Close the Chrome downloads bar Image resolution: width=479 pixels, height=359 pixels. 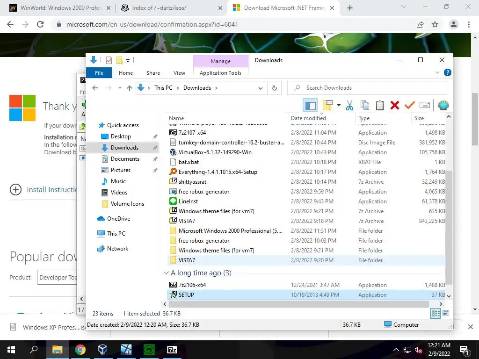[471, 327]
